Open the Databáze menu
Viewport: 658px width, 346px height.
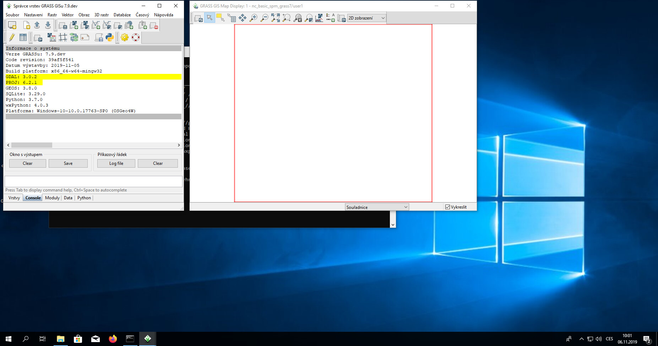coord(122,15)
